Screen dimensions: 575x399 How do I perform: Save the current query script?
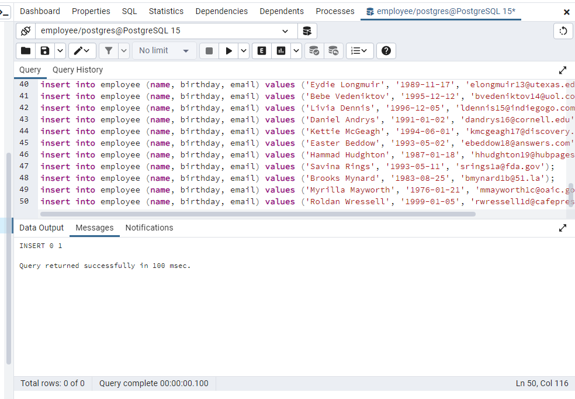(x=45, y=51)
